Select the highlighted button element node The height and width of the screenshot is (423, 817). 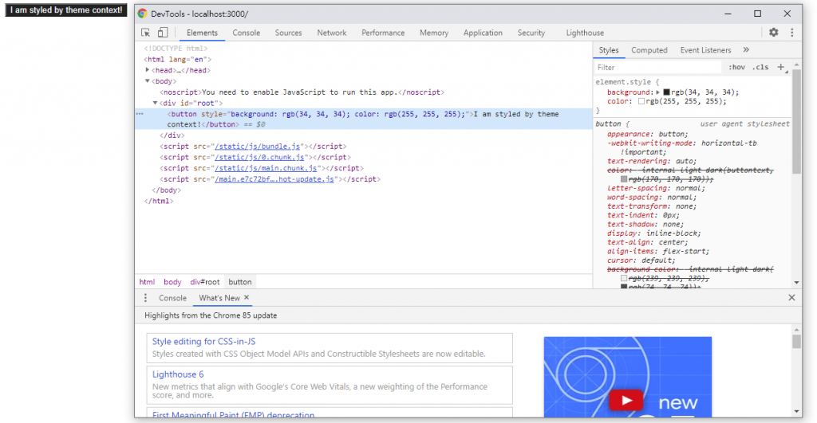363,119
